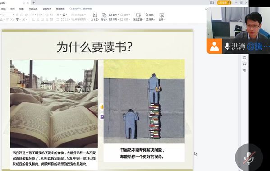Click 洪涛's microphone icon in meeting overlay

[x=227, y=46]
